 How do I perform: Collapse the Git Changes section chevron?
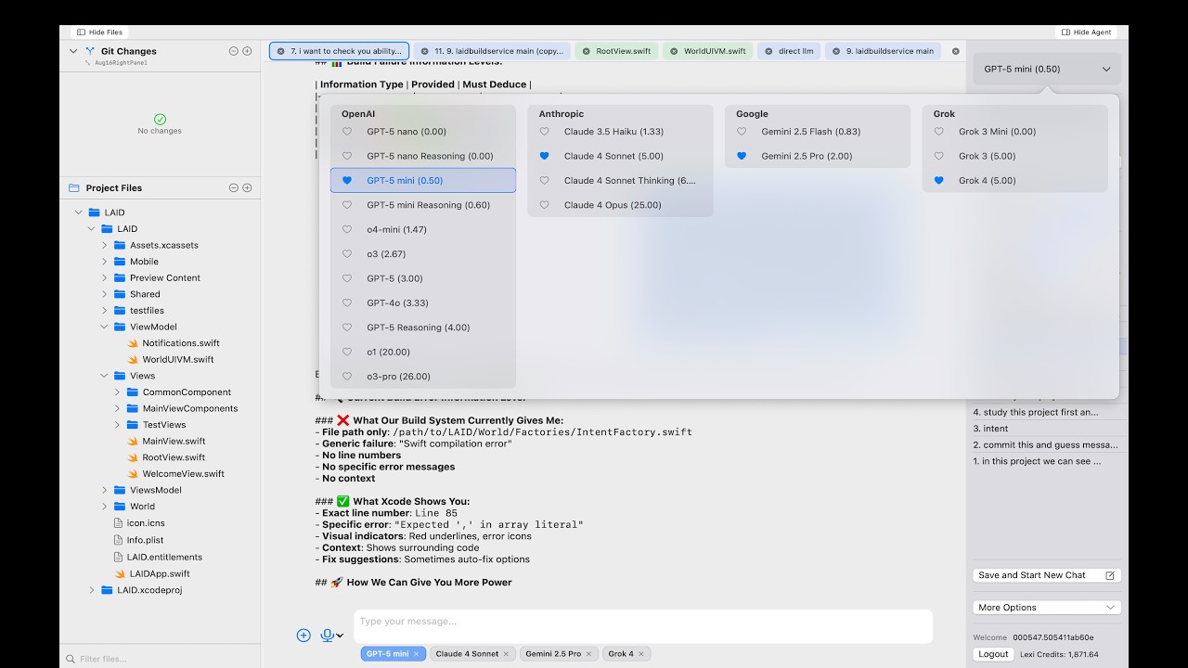73,51
